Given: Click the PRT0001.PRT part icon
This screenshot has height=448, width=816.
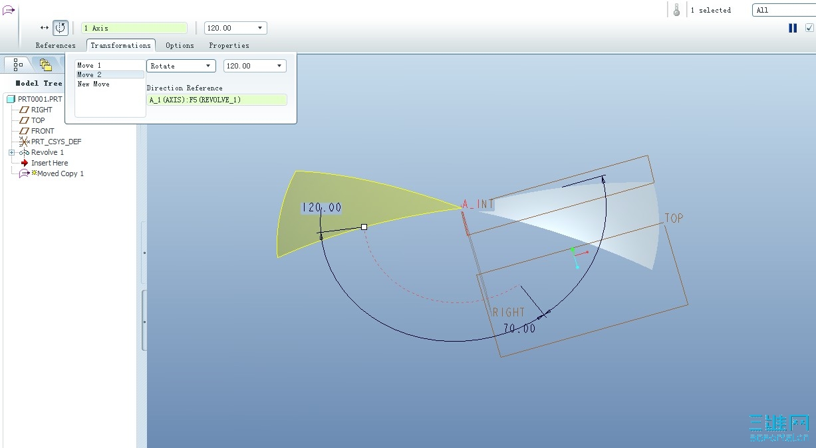Looking at the screenshot, I should click(x=11, y=99).
